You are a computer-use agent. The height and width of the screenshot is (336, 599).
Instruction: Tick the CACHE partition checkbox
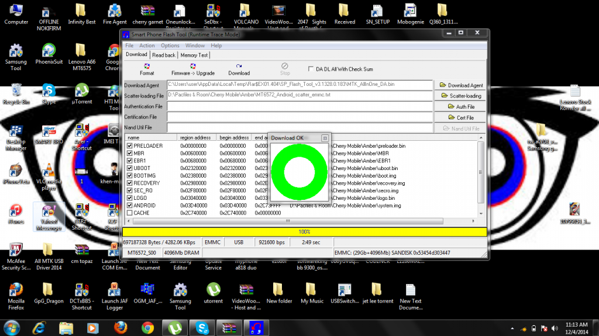pyautogui.click(x=130, y=213)
